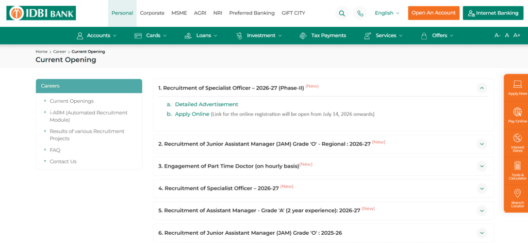Click the Careers sidebar header
528x243 pixels.
click(89, 86)
